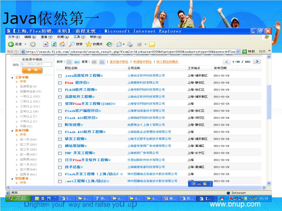Open the 收藏(A) menu
Image resolution: width=282 pixels, height=211 pixels.
tap(63, 37)
